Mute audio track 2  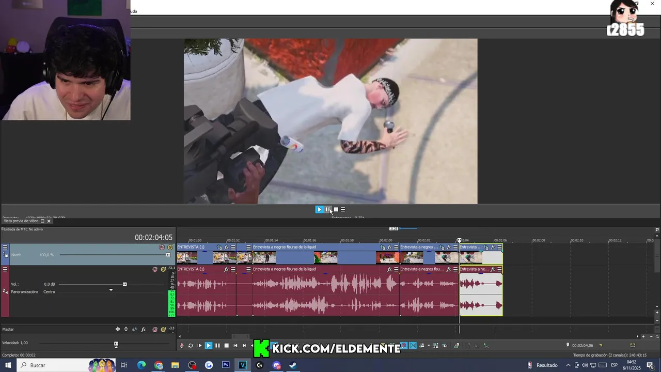[155, 269]
